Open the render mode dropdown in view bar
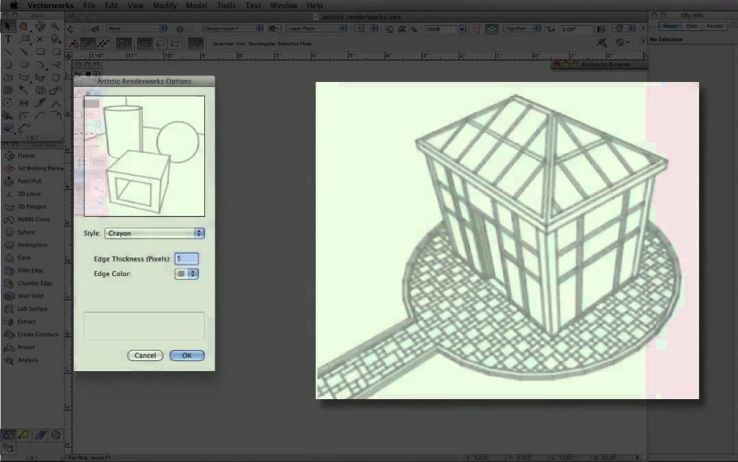The height and width of the screenshot is (462, 738). 625,29
